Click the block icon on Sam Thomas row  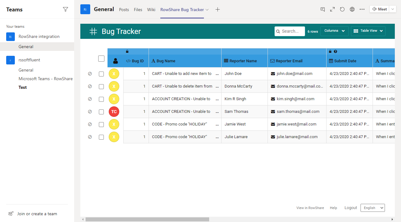pos(90,112)
